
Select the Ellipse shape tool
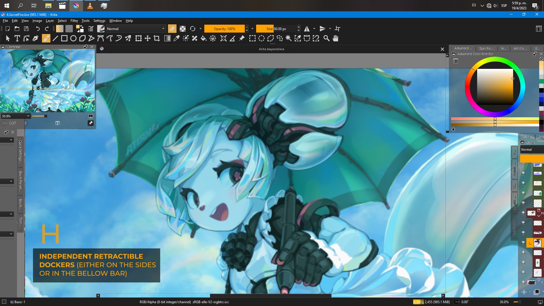(x=73, y=39)
